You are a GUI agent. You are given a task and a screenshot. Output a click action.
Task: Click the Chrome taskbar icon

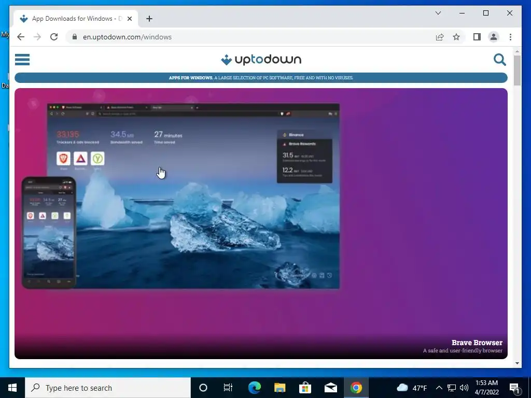[356, 388]
